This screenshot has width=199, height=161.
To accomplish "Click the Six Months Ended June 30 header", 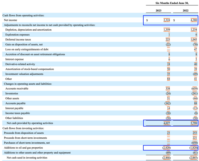I will (x=172, y=3).
